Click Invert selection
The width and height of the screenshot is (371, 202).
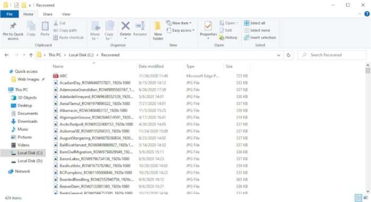tap(260, 38)
